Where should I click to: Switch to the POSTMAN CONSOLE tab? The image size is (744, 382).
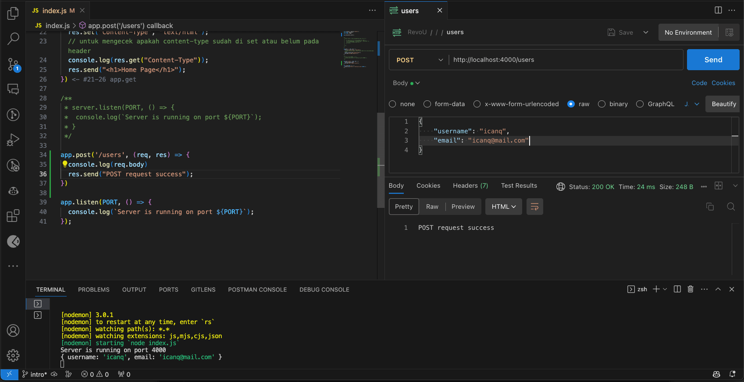coord(257,289)
